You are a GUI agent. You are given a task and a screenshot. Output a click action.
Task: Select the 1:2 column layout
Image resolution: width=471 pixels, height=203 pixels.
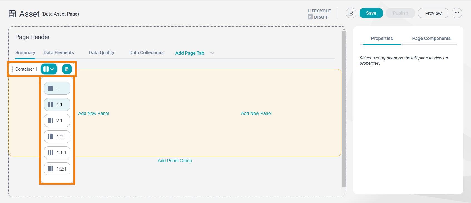(x=57, y=137)
